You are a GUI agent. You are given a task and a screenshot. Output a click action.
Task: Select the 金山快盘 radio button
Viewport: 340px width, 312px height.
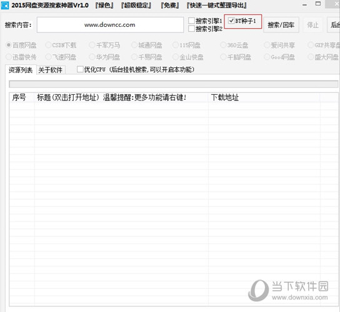point(175,57)
